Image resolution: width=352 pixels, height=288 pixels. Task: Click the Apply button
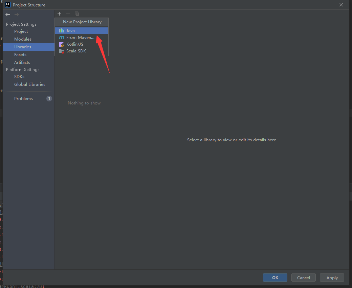tap(332, 278)
